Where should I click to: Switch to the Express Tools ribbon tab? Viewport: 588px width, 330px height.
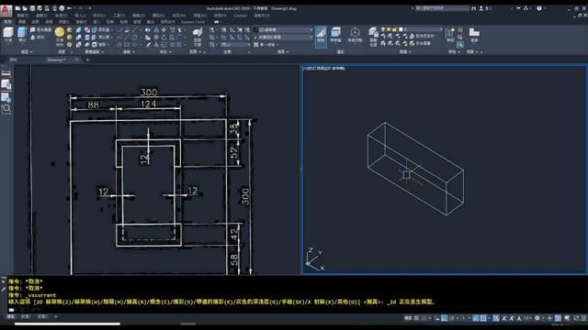click(x=193, y=22)
